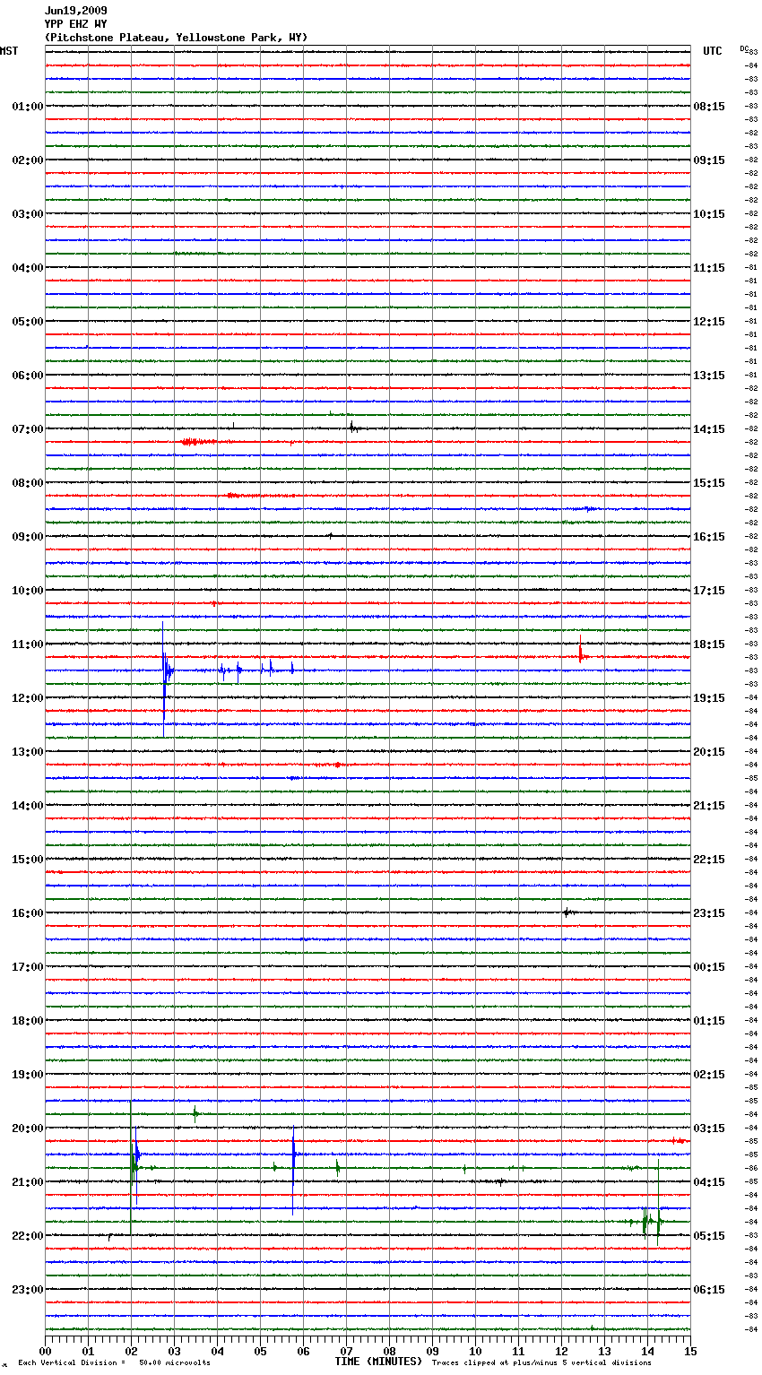The image size is (762, 1375).
Task: Select the 01:00 MST time label
Action: (28, 107)
